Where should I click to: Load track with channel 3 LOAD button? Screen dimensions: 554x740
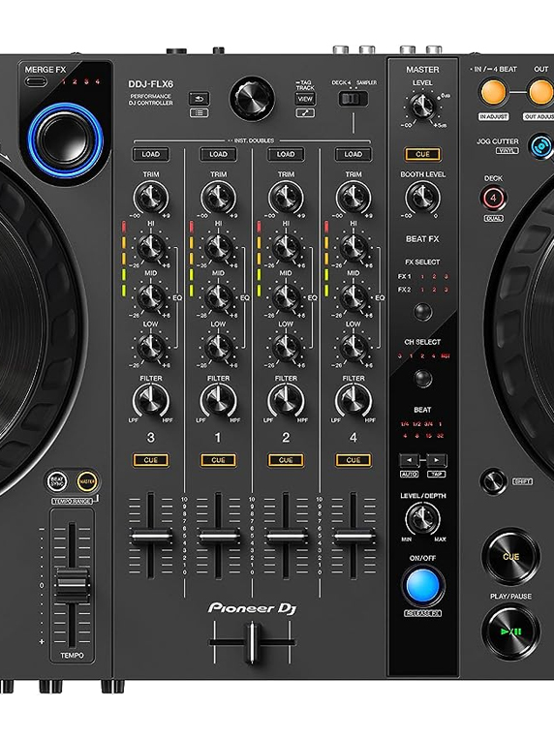(x=150, y=154)
